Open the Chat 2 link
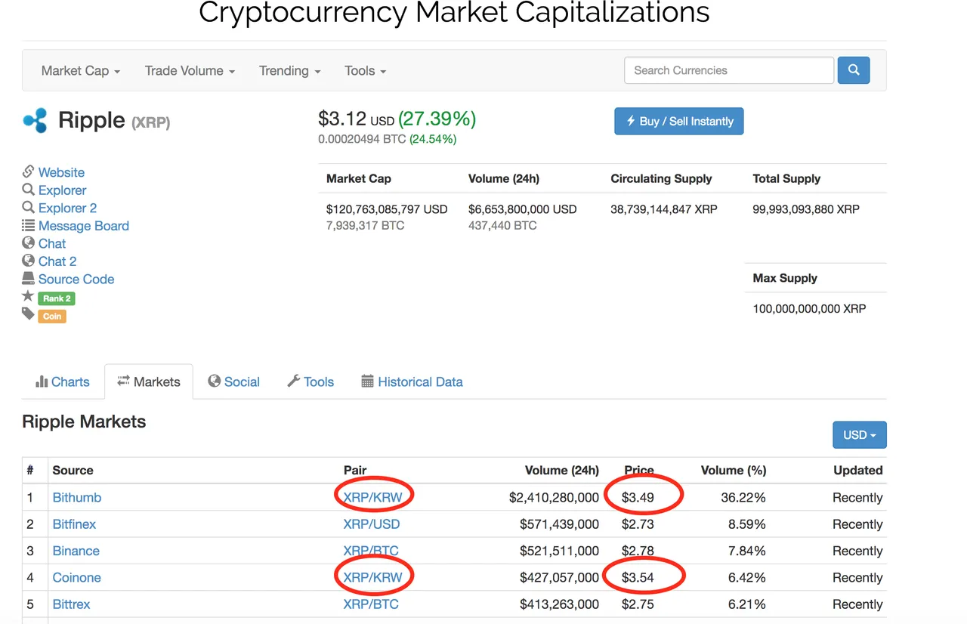Viewport: 967px width, 624px height. click(57, 261)
